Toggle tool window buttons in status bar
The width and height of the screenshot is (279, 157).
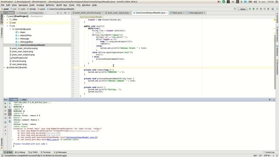pos(2,155)
